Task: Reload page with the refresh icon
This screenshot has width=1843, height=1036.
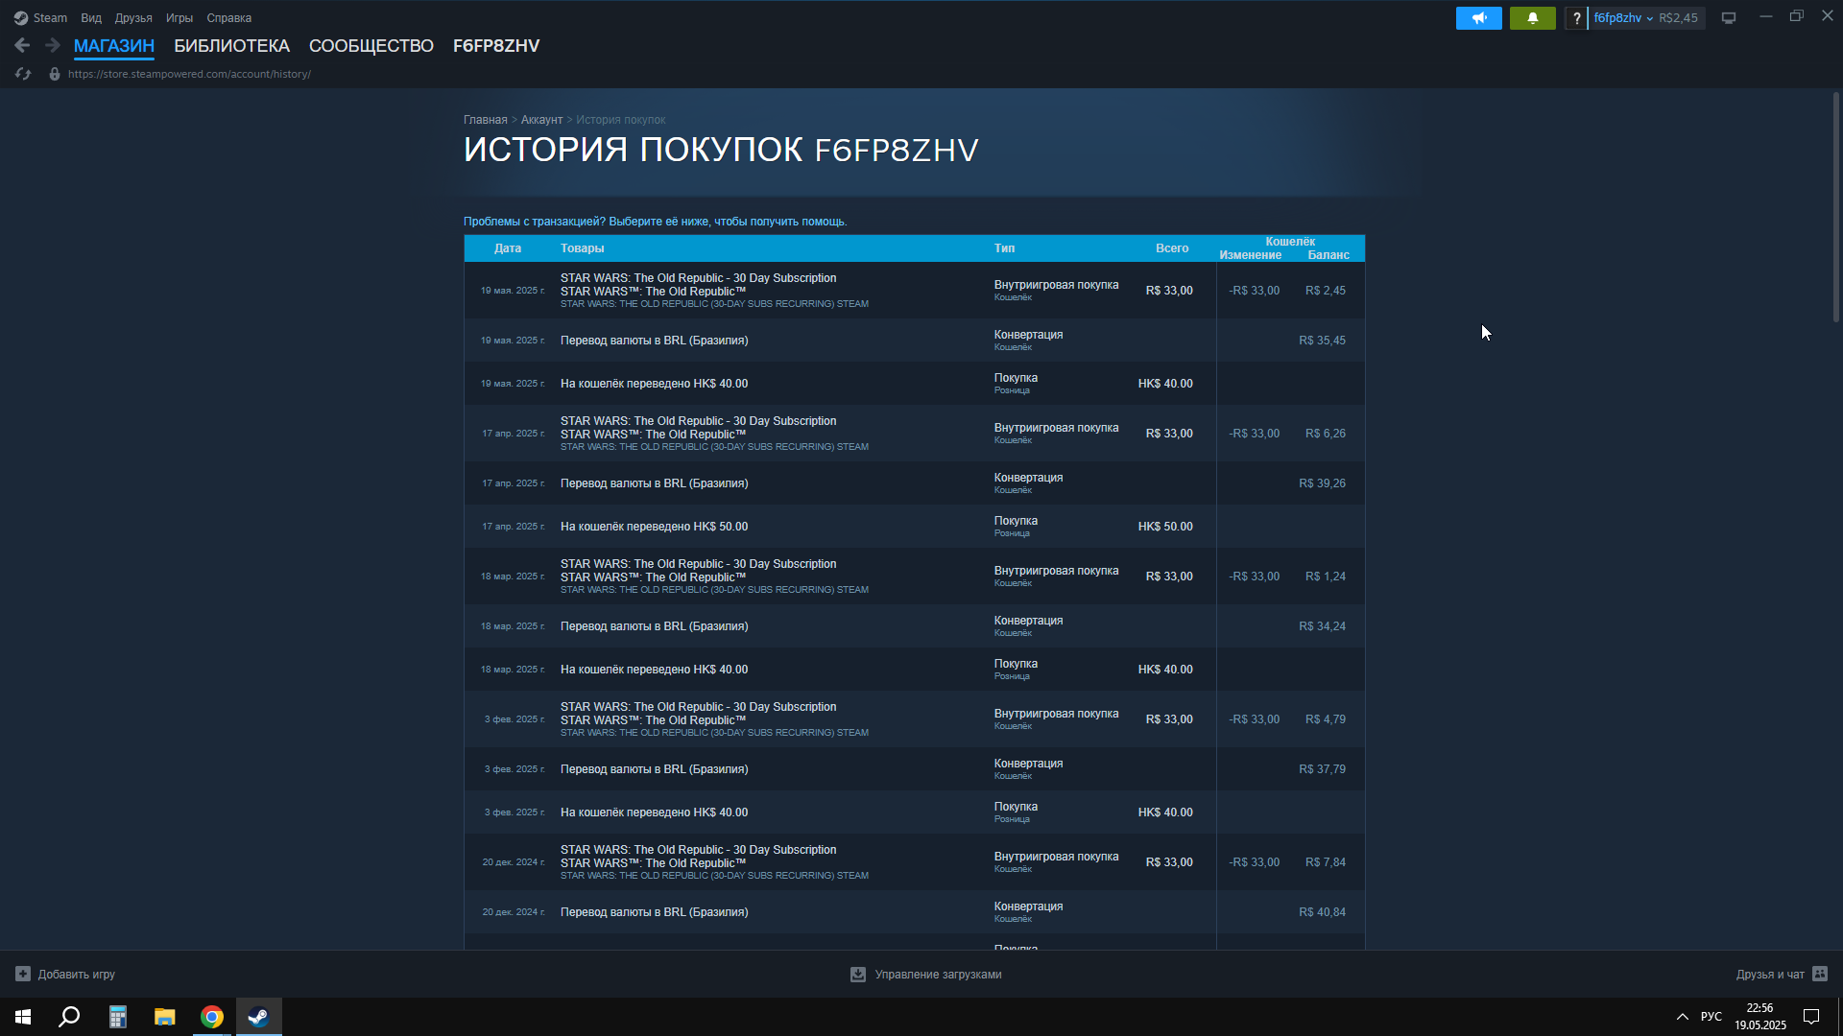Action: pyautogui.click(x=23, y=74)
